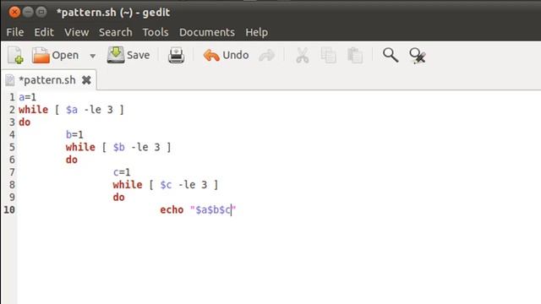Click -le on line 2
The image size is (541, 304).
93,110
